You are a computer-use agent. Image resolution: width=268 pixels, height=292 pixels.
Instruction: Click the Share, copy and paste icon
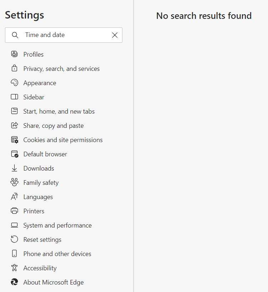14,125
